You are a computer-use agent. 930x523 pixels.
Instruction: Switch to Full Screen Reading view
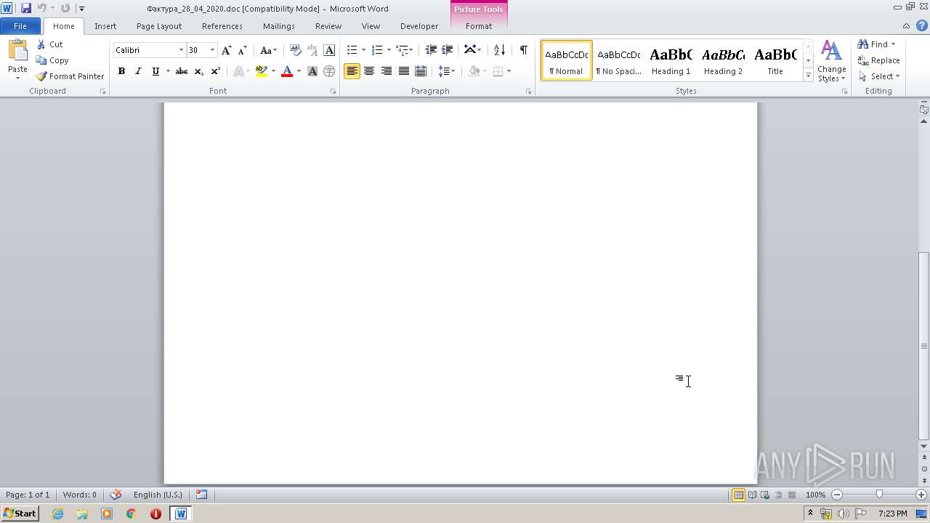(x=752, y=495)
